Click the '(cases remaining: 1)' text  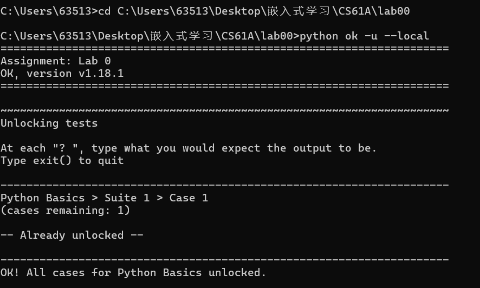tap(65, 211)
